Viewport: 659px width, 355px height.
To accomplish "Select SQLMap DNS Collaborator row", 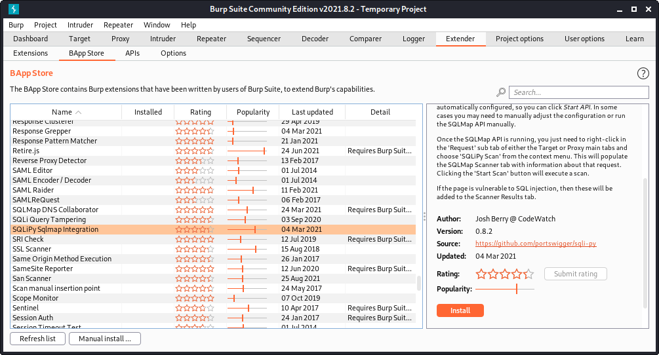I will click(x=213, y=210).
